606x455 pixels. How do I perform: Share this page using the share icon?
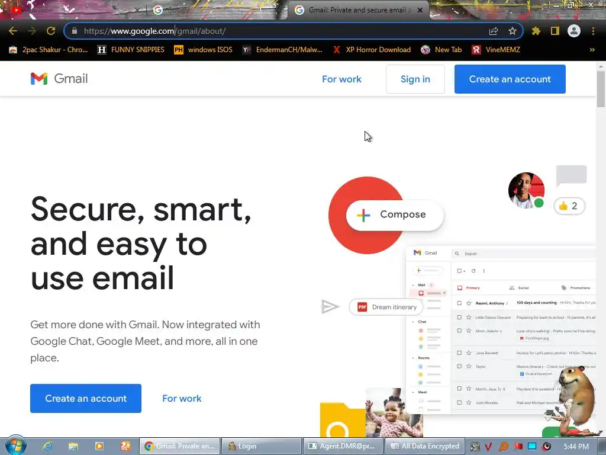494,31
